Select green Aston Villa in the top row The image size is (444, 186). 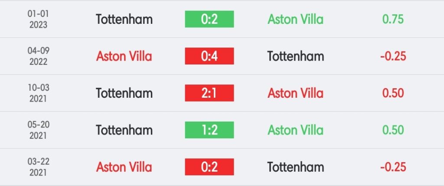[x=295, y=19]
